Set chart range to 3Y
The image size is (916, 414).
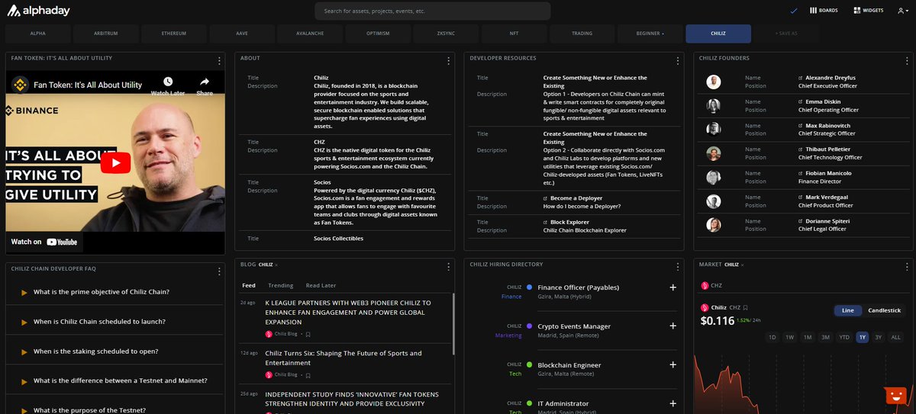coord(879,337)
